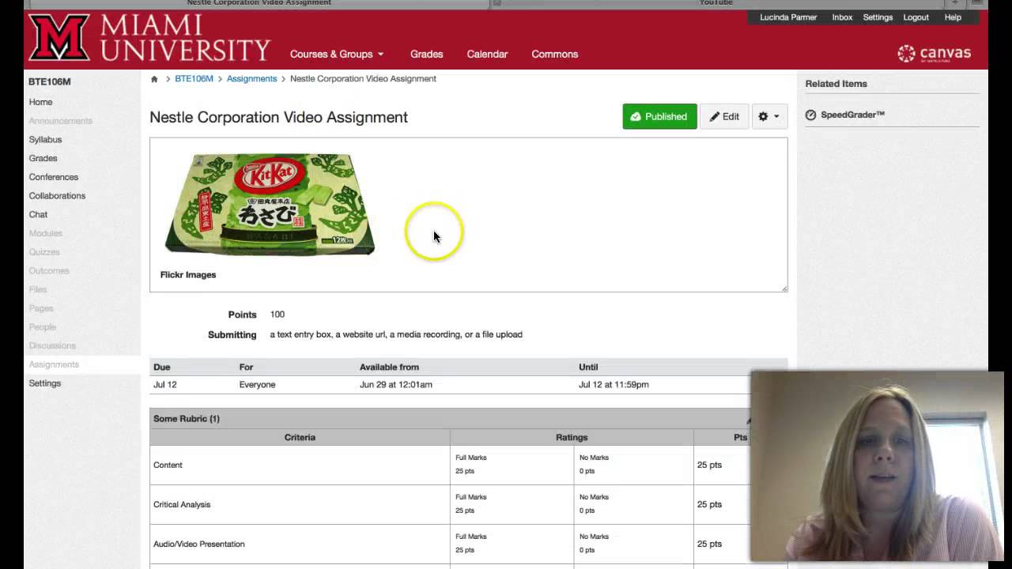Open the Calendar top menu item
The width and height of the screenshot is (1012, 569).
pos(487,54)
